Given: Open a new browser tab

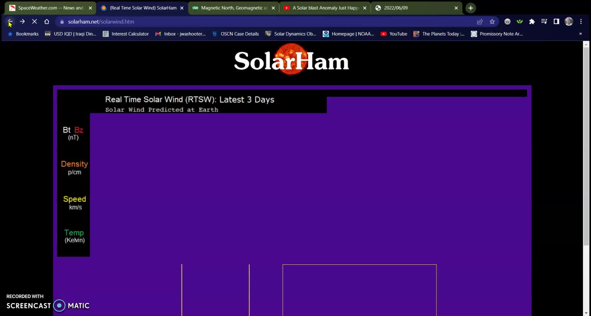Looking at the screenshot, I should 471,8.
